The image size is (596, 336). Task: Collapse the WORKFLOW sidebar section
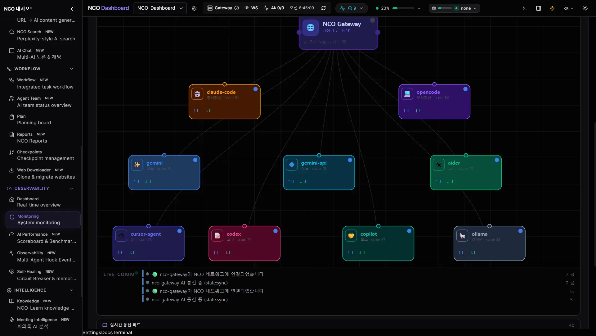(72, 69)
